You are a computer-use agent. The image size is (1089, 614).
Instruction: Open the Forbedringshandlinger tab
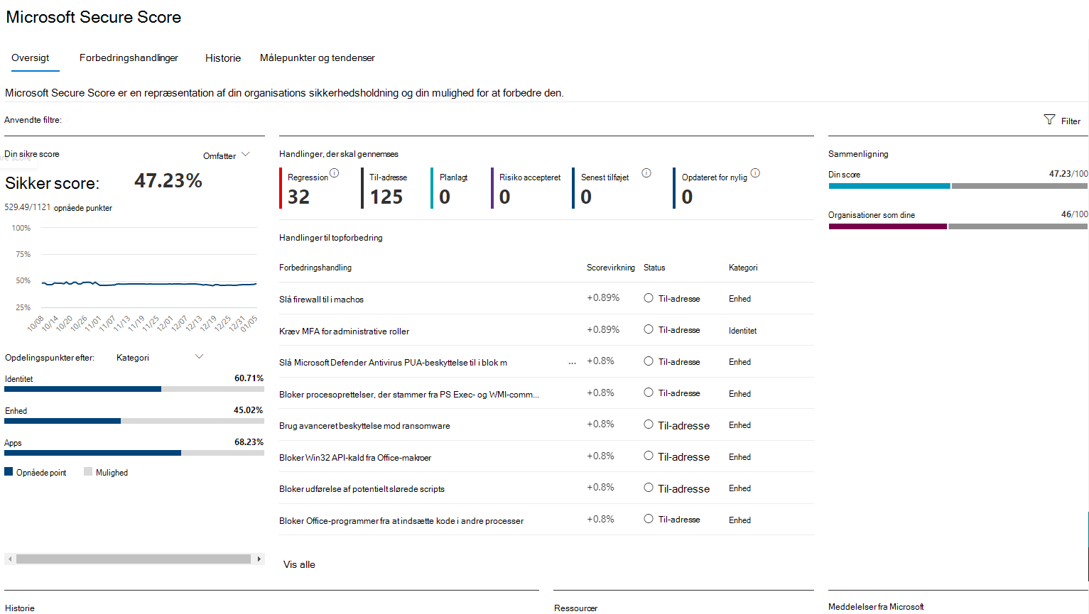click(x=129, y=57)
